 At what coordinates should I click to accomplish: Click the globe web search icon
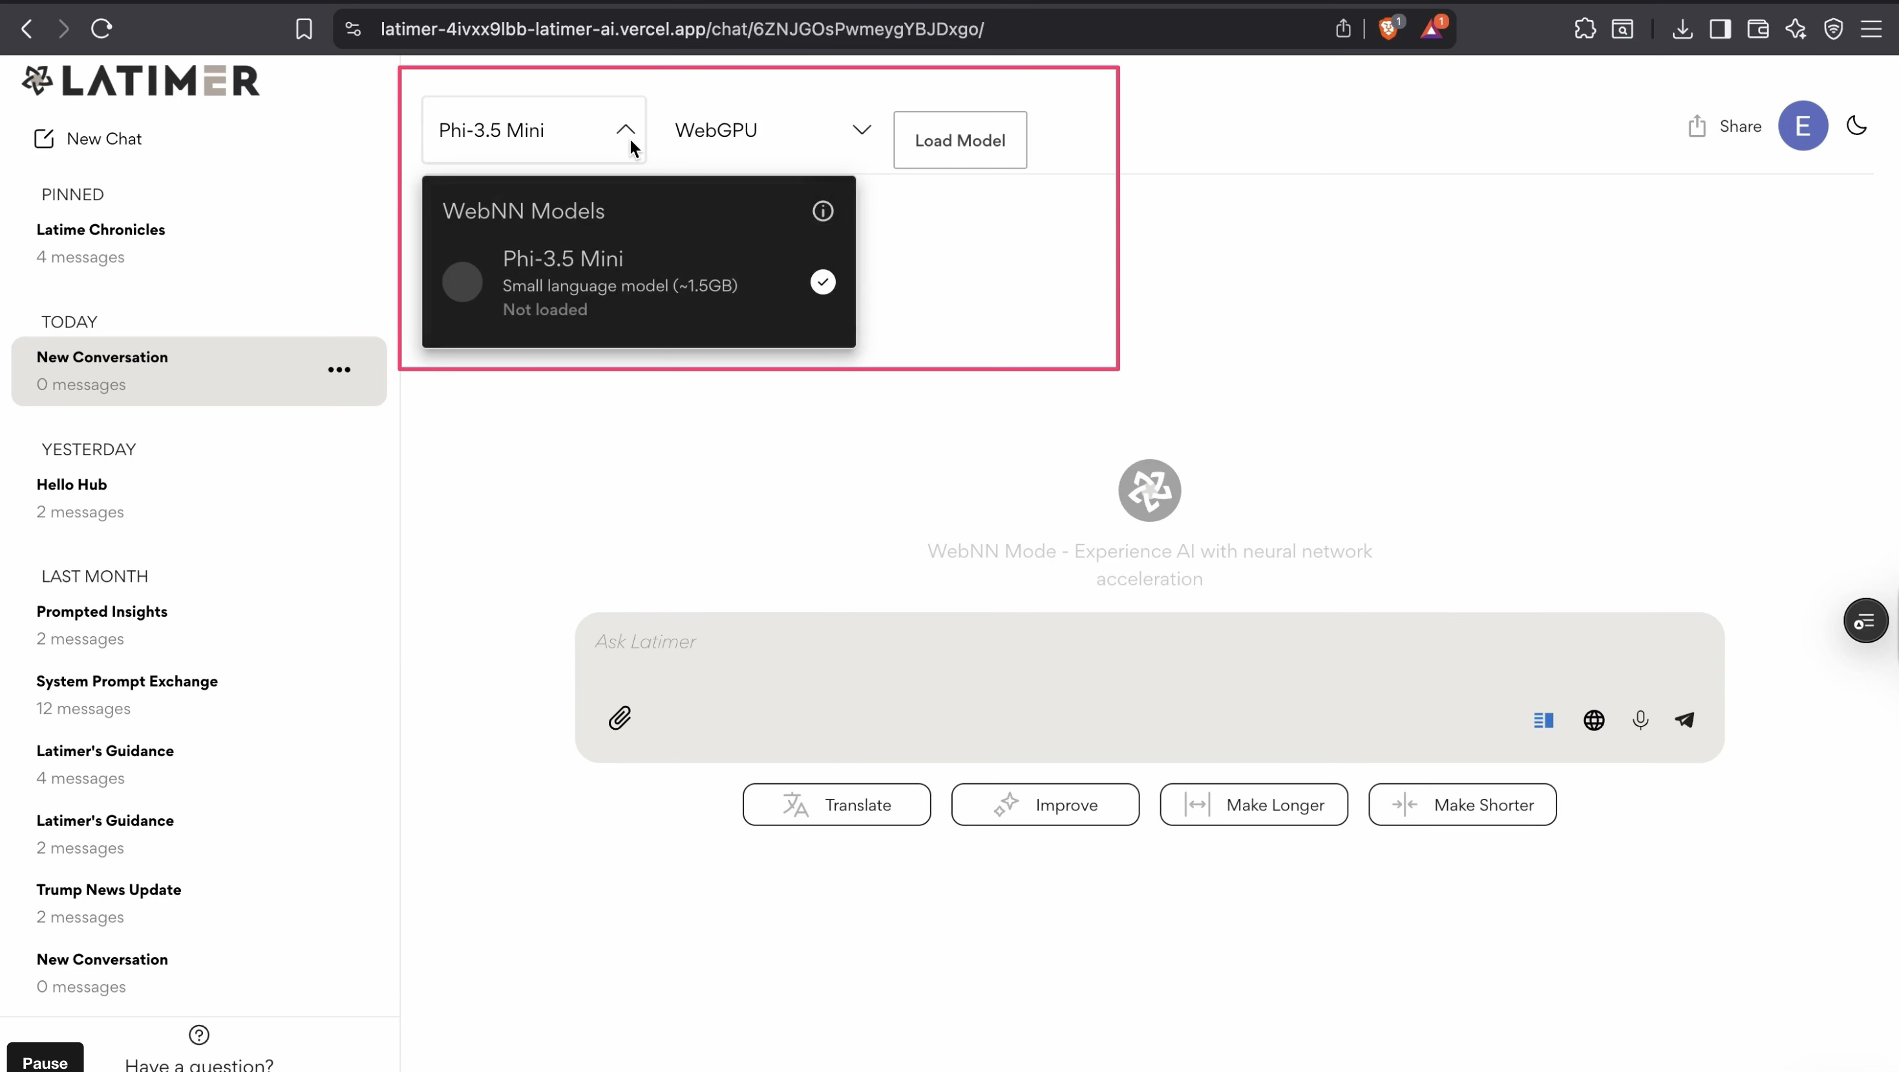point(1593,720)
